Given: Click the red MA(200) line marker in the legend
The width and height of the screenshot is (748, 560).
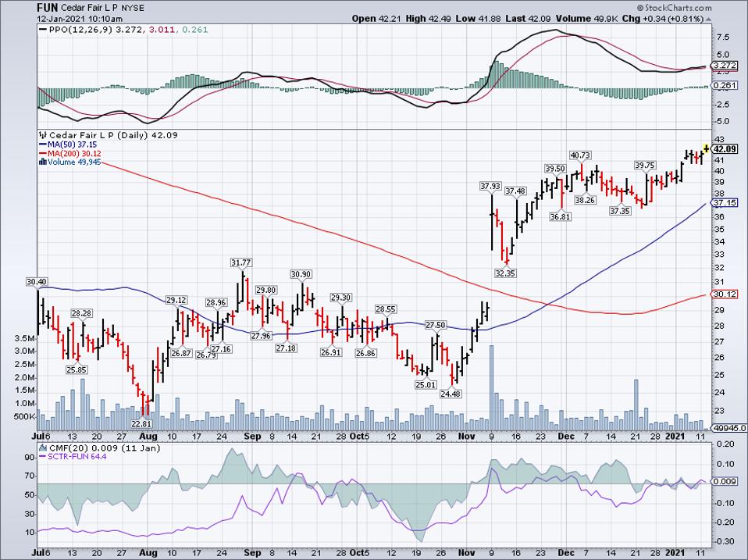Looking at the screenshot, I should point(42,154).
